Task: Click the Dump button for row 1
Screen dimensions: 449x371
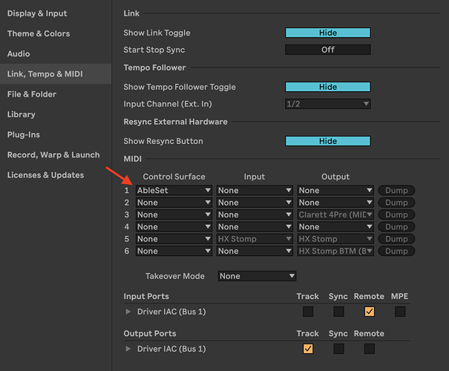Action: 396,191
